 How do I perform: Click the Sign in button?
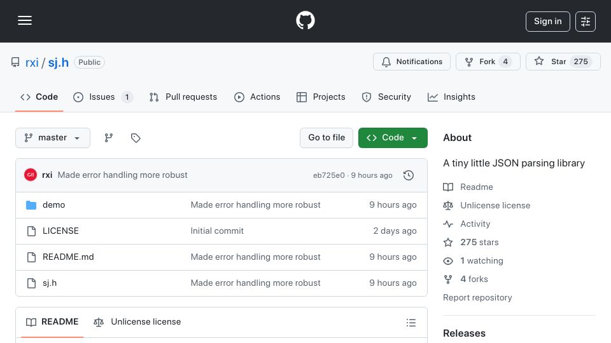(547, 22)
